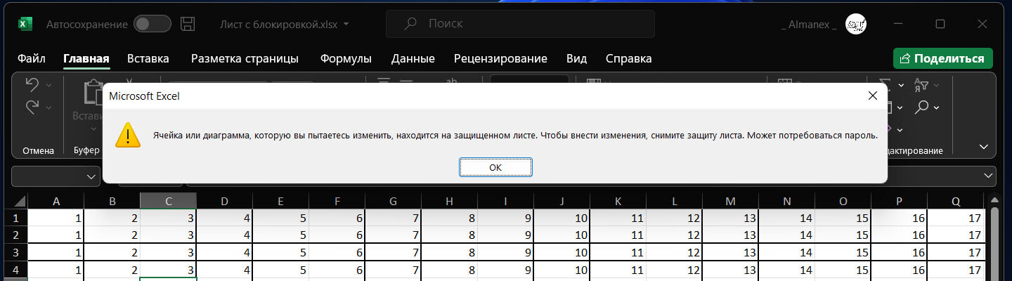The width and height of the screenshot is (1012, 281).
Task: Click cell M4 containing 13
Action: point(731,269)
